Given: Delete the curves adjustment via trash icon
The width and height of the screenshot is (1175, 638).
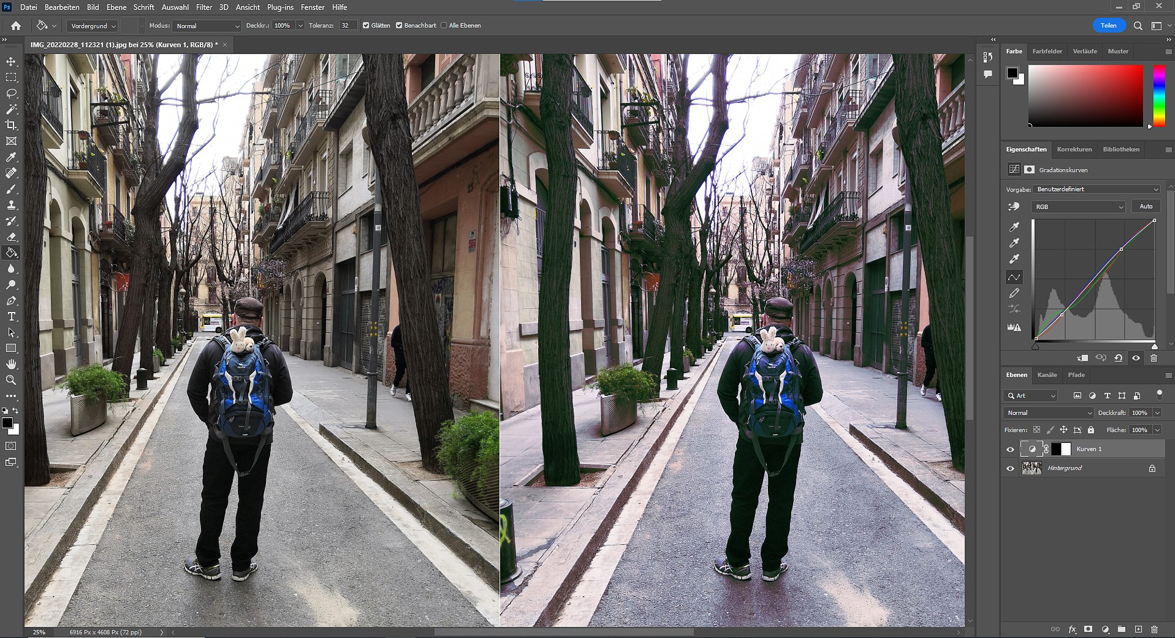Looking at the screenshot, I should click(1153, 358).
